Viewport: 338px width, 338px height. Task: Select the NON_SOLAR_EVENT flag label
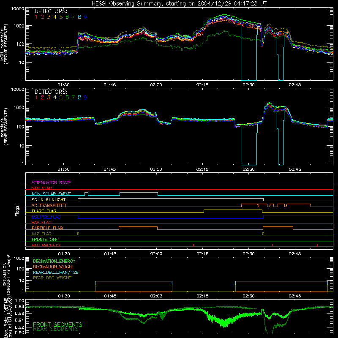pos(51,194)
